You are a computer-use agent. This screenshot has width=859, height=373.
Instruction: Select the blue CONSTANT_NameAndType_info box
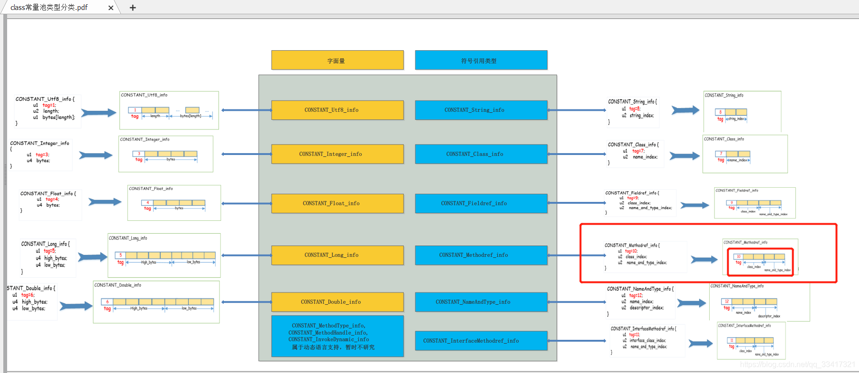pos(481,302)
